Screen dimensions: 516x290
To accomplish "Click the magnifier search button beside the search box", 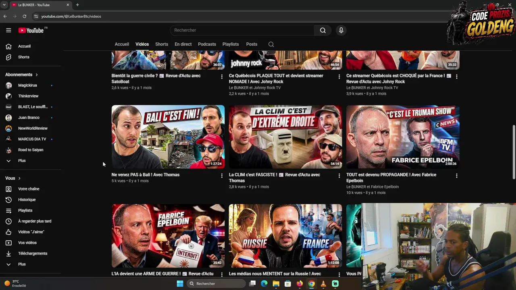I will tap(323, 30).
